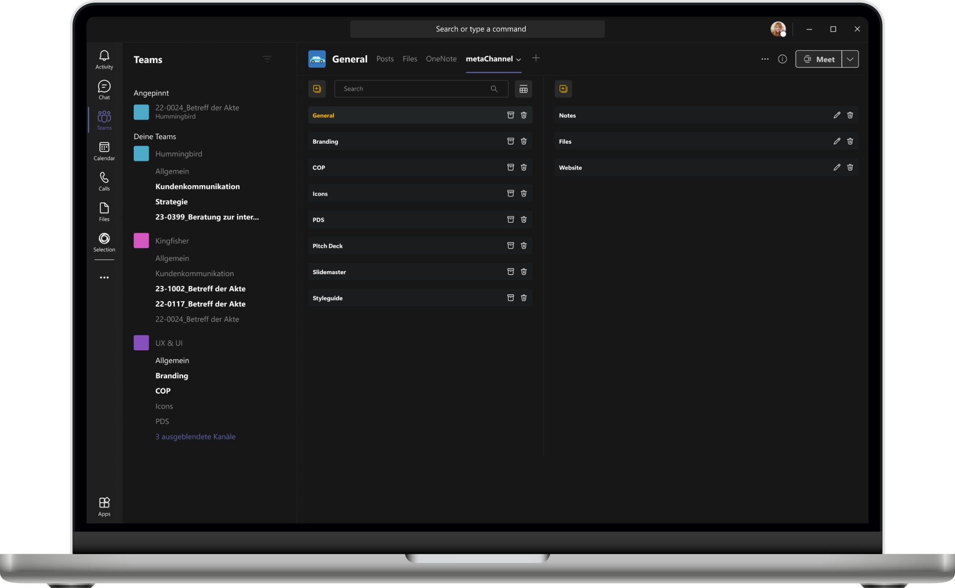Delete the Files entry in right panel
This screenshot has height=588, width=955.
point(850,141)
